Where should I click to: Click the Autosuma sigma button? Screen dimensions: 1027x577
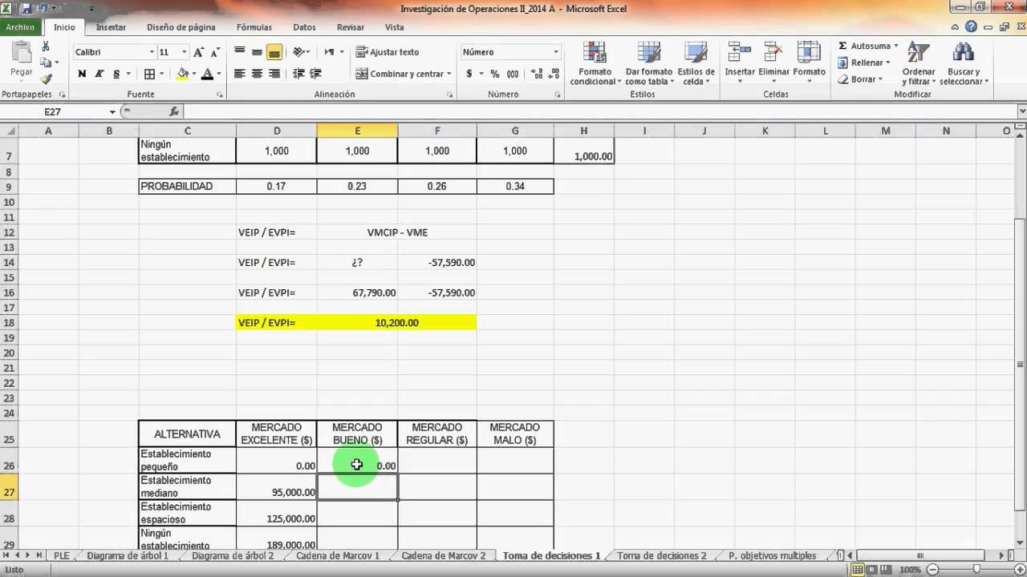[867, 46]
